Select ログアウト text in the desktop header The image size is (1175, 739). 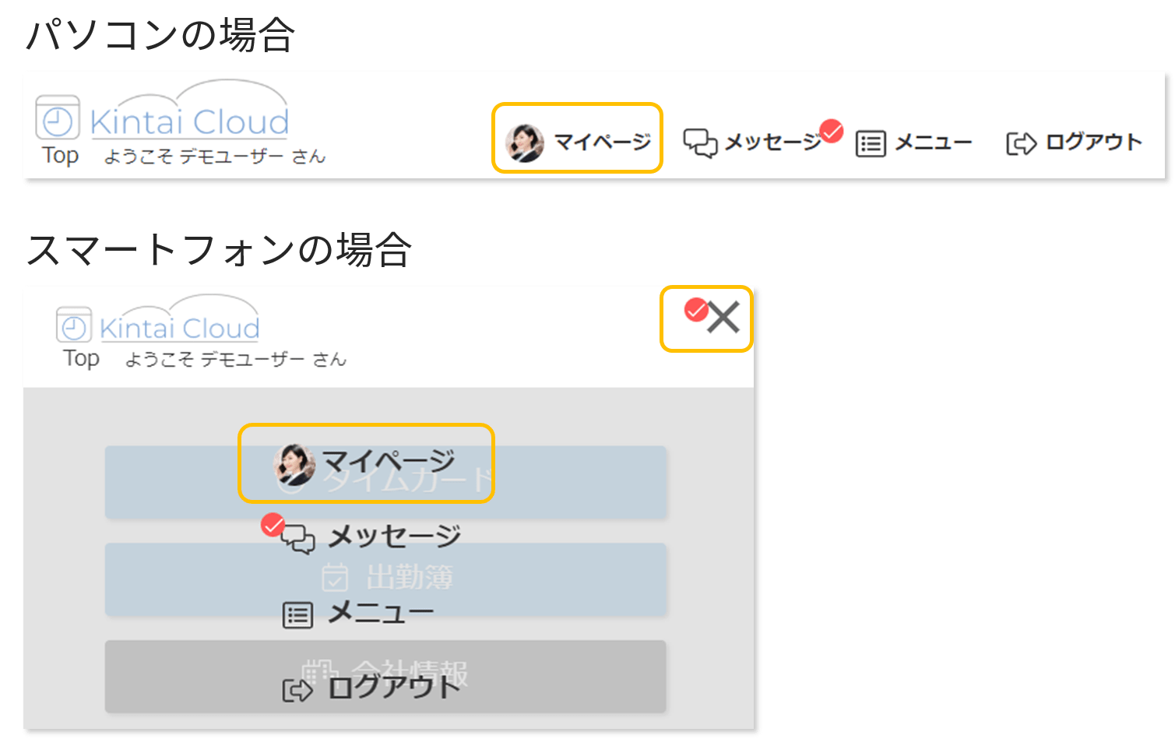(1093, 142)
